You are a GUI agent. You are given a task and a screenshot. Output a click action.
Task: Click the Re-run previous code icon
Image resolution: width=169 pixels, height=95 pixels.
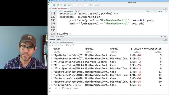click(153, 11)
